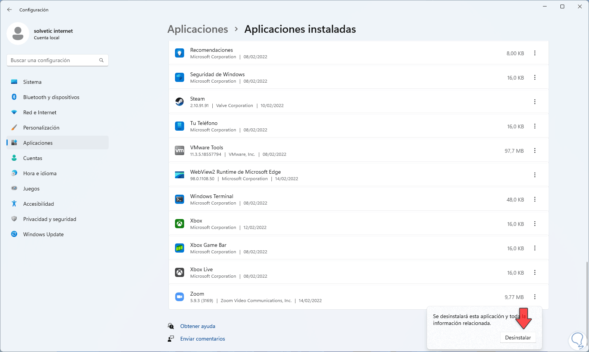Click the Steam app icon

click(x=180, y=102)
